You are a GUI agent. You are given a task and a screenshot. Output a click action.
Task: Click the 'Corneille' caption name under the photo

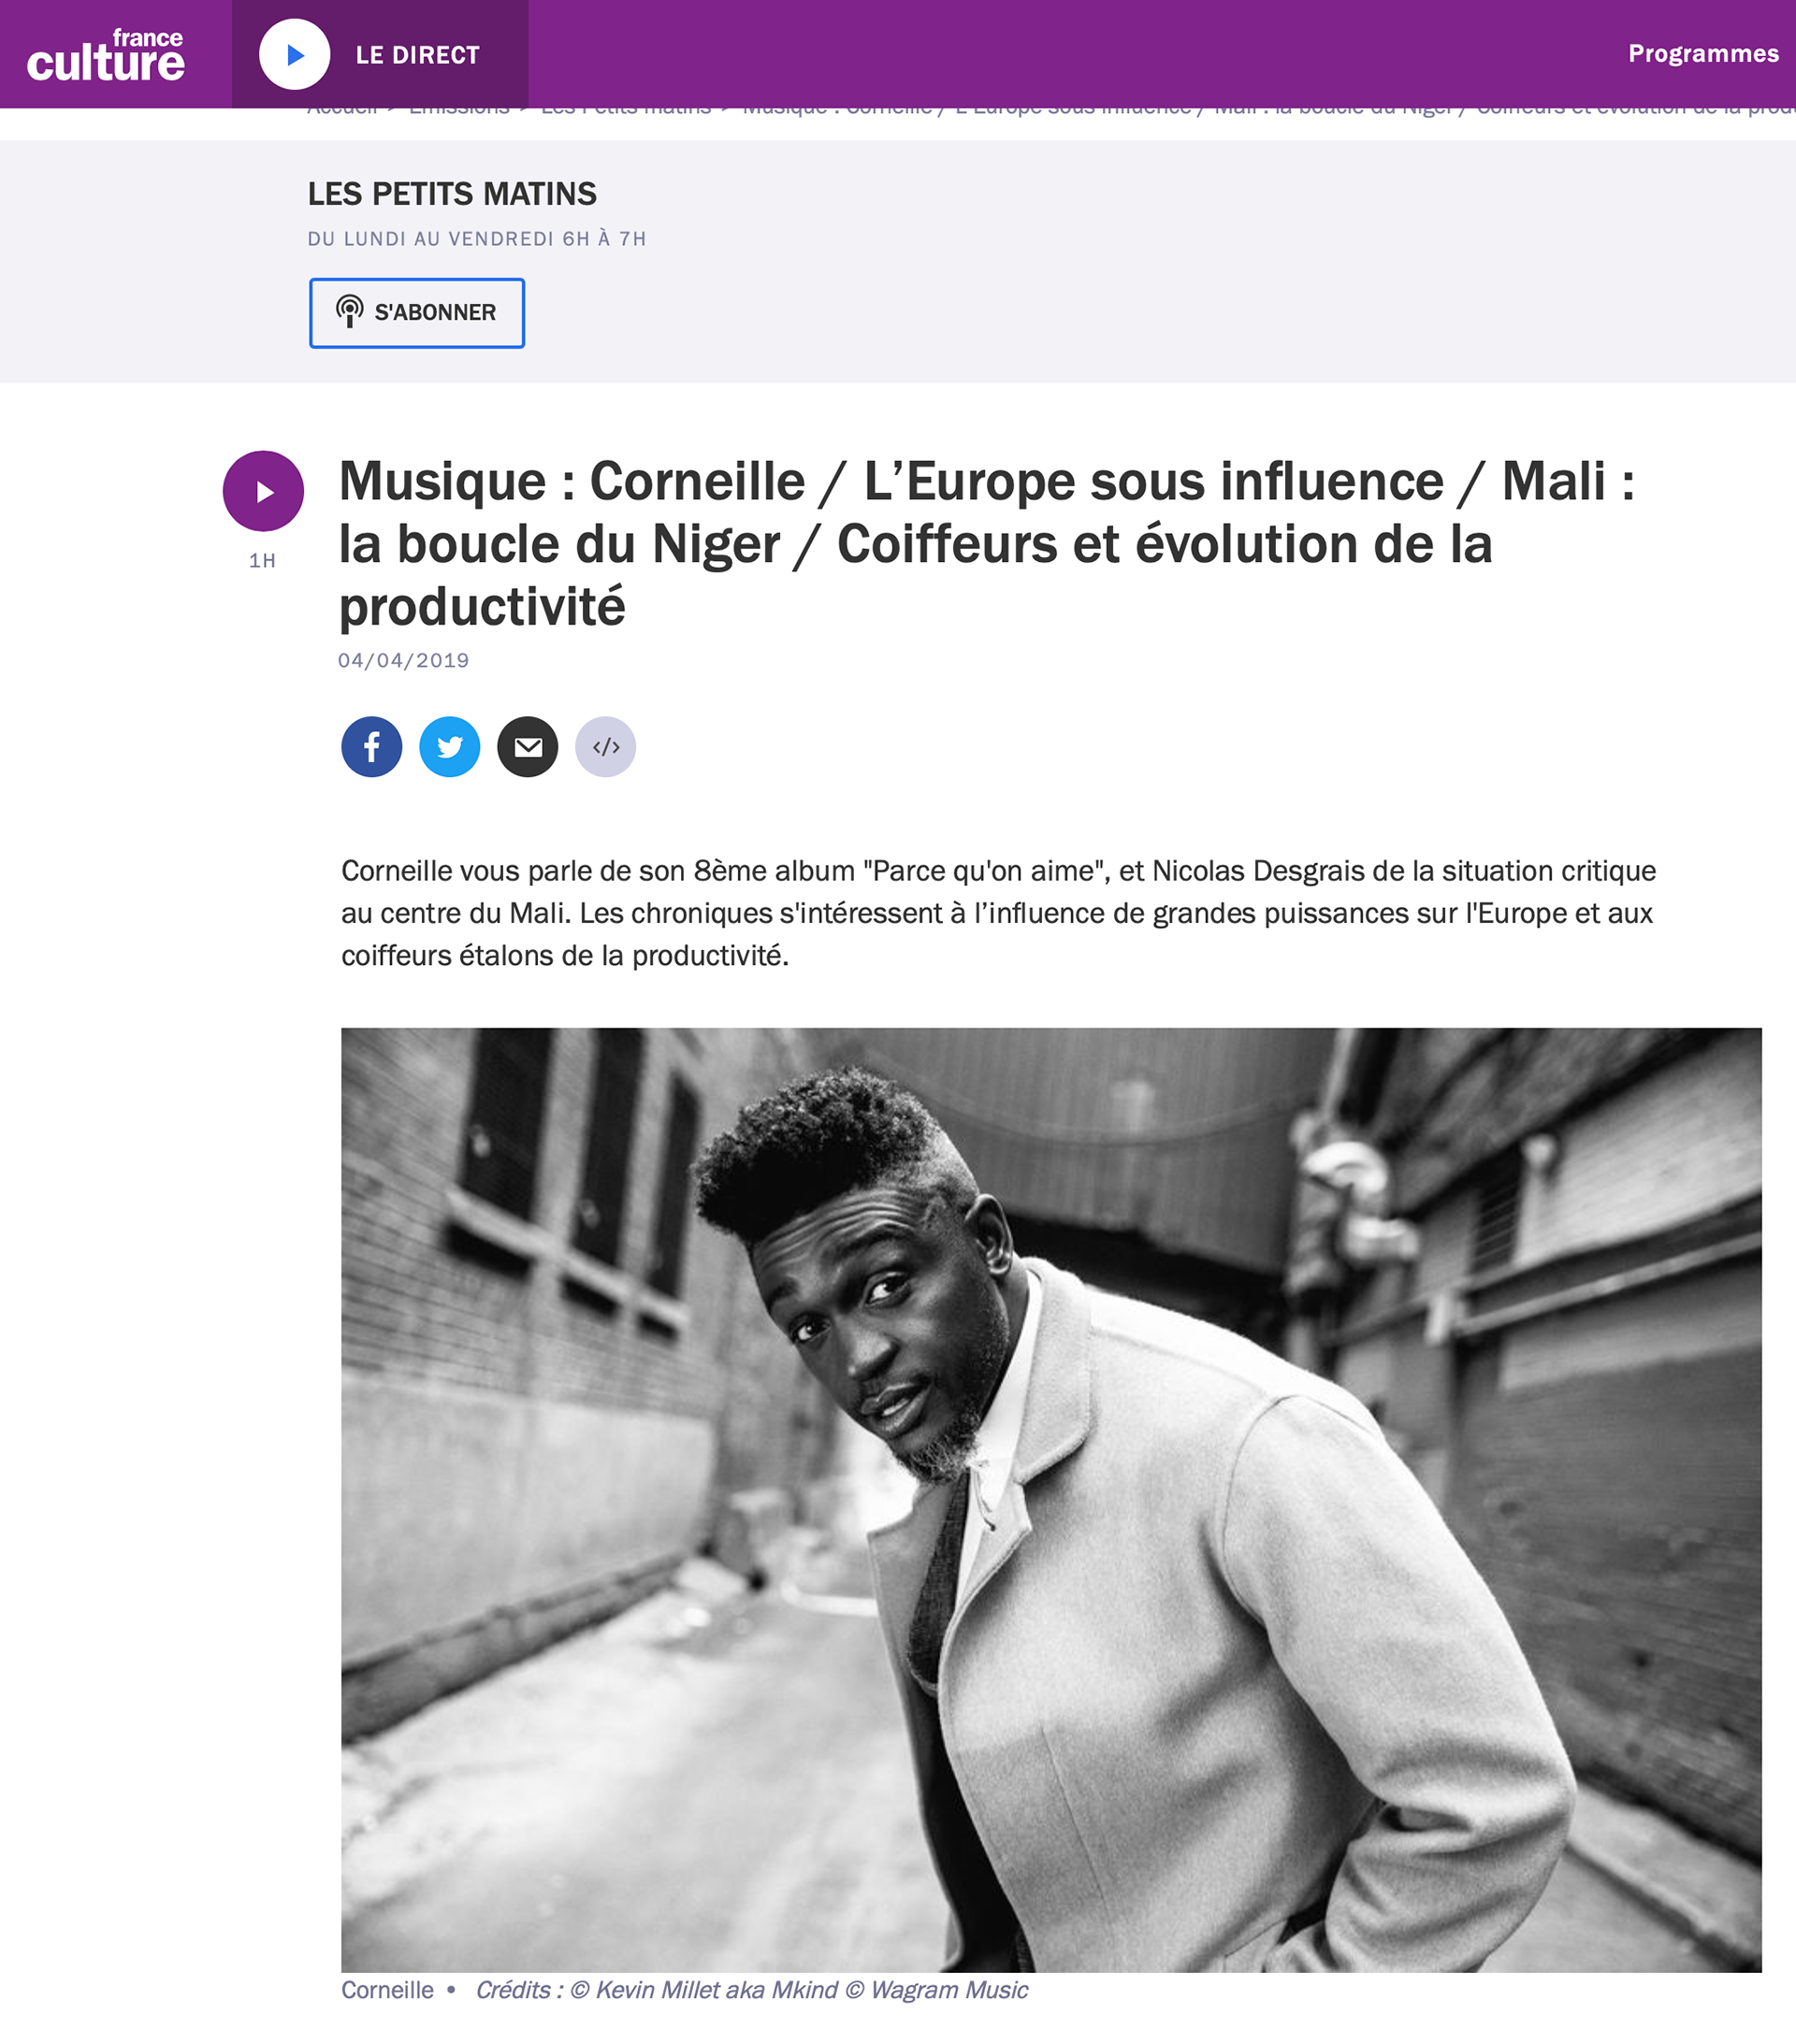pos(387,1990)
